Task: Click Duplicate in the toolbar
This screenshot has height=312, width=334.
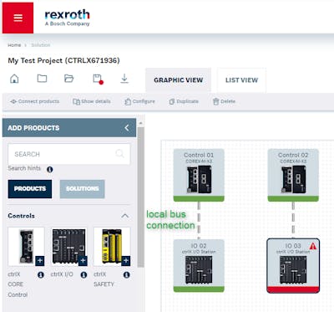Action: pos(184,101)
